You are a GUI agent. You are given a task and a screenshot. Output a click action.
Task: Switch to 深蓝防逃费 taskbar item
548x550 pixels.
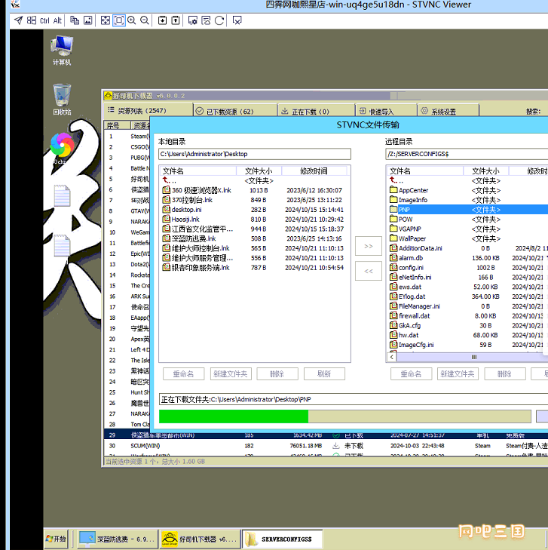(x=118, y=539)
